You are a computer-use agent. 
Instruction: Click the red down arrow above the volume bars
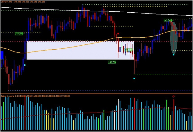click(174, 96)
